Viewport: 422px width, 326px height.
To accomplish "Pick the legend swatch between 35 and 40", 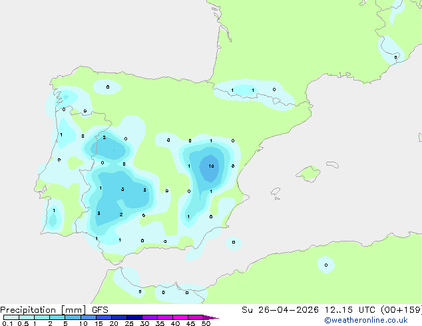I will click(165, 317).
